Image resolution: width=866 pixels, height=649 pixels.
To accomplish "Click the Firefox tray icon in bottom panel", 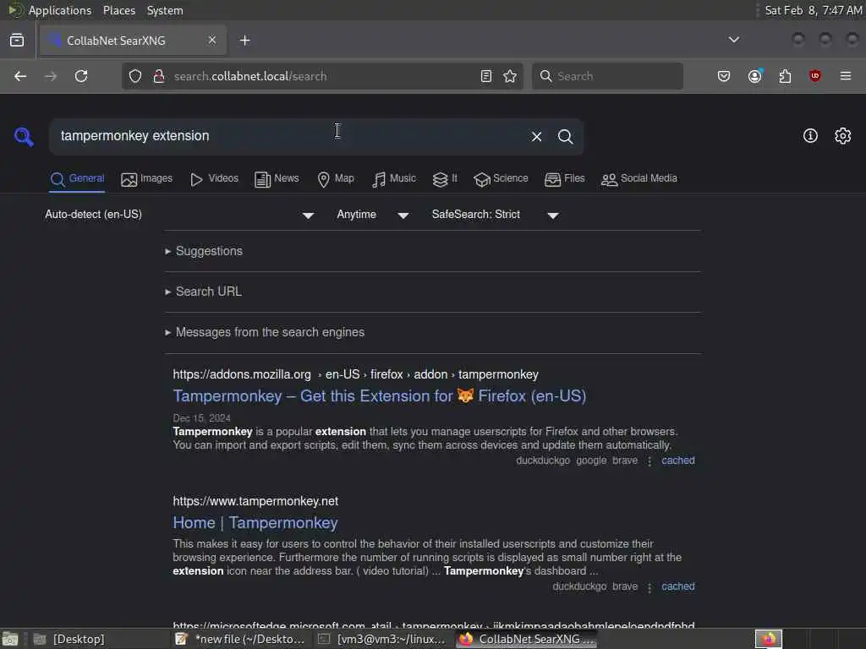I will click(x=768, y=639).
